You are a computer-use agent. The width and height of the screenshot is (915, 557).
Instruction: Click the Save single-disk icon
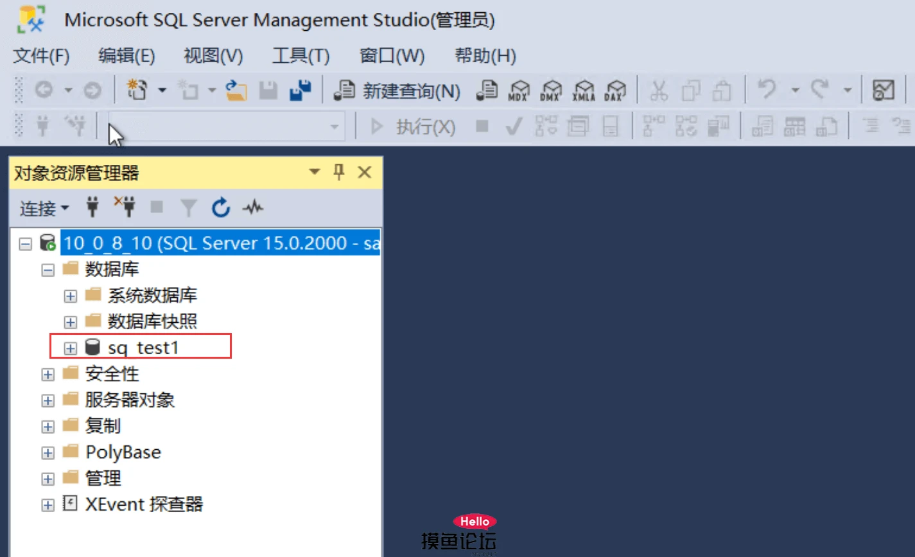pyautogui.click(x=268, y=90)
